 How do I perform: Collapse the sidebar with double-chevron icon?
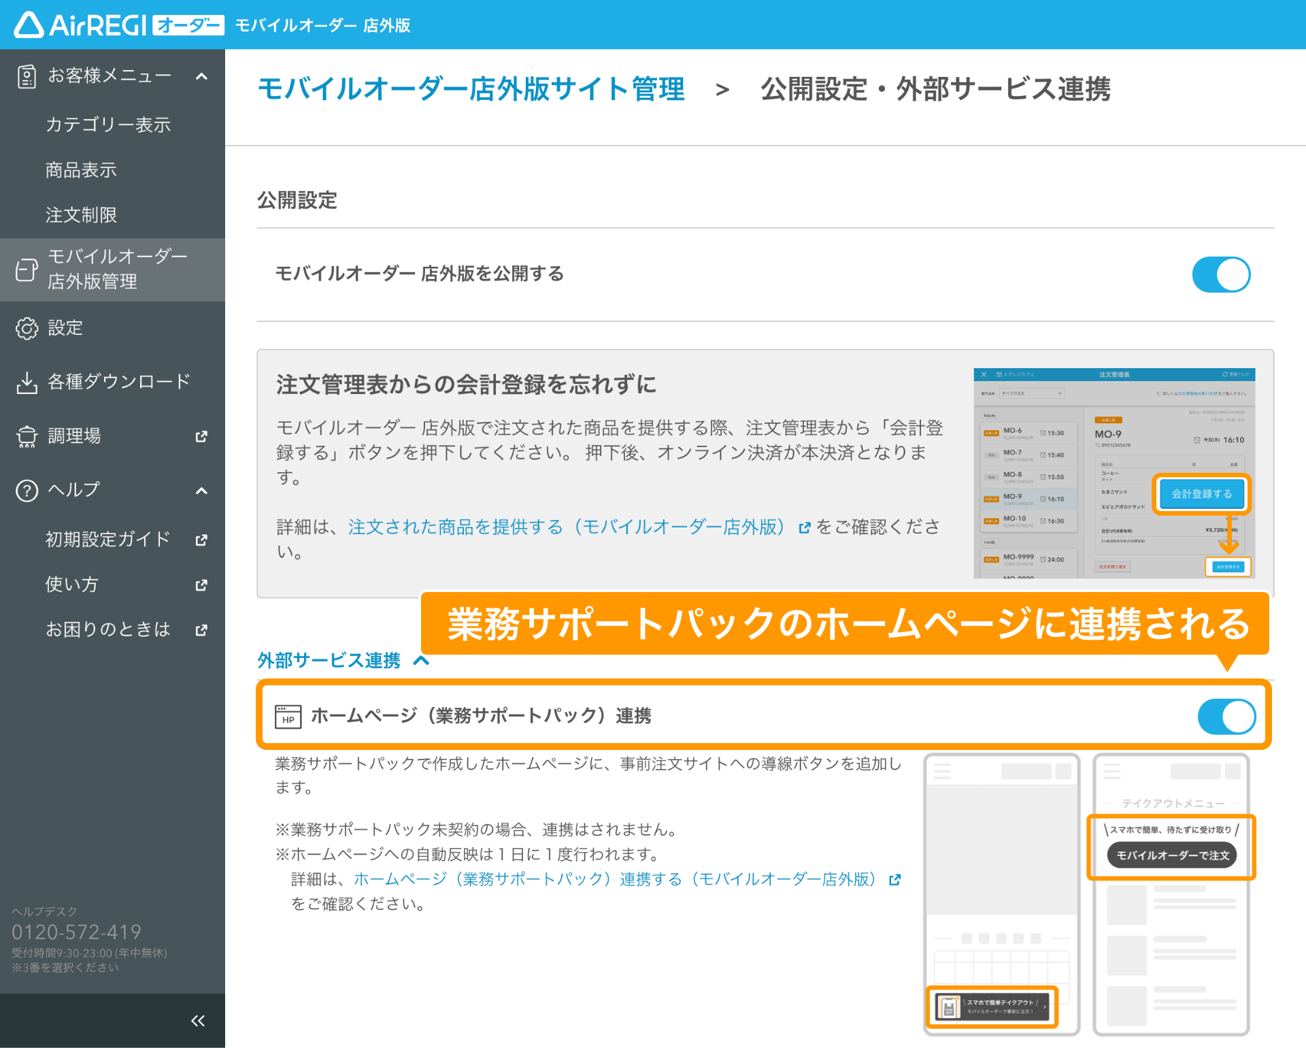click(198, 1020)
